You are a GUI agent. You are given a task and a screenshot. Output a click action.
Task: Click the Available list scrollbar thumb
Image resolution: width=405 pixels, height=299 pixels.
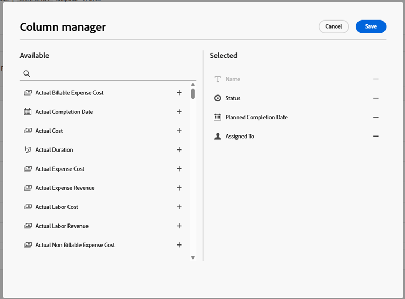coord(193,93)
